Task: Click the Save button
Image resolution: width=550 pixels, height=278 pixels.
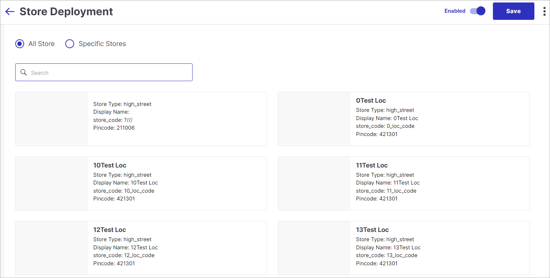Action: (x=513, y=11)
